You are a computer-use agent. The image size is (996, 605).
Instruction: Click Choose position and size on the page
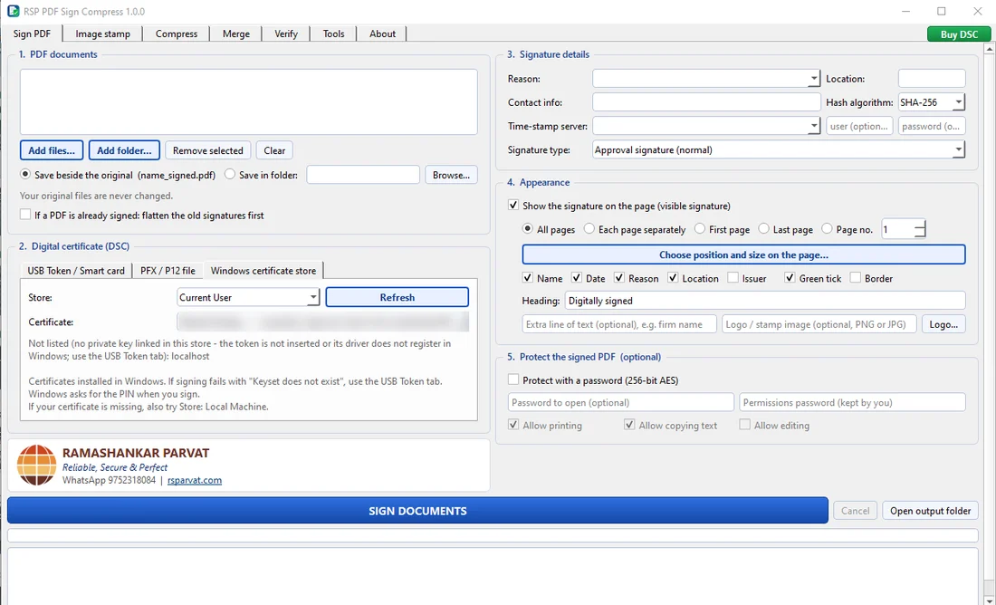(743, 254)
